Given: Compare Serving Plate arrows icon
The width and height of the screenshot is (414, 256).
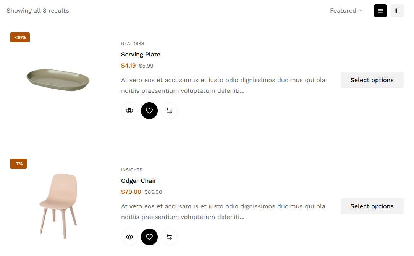Looking at the screenshot, I should coord(169,111).
